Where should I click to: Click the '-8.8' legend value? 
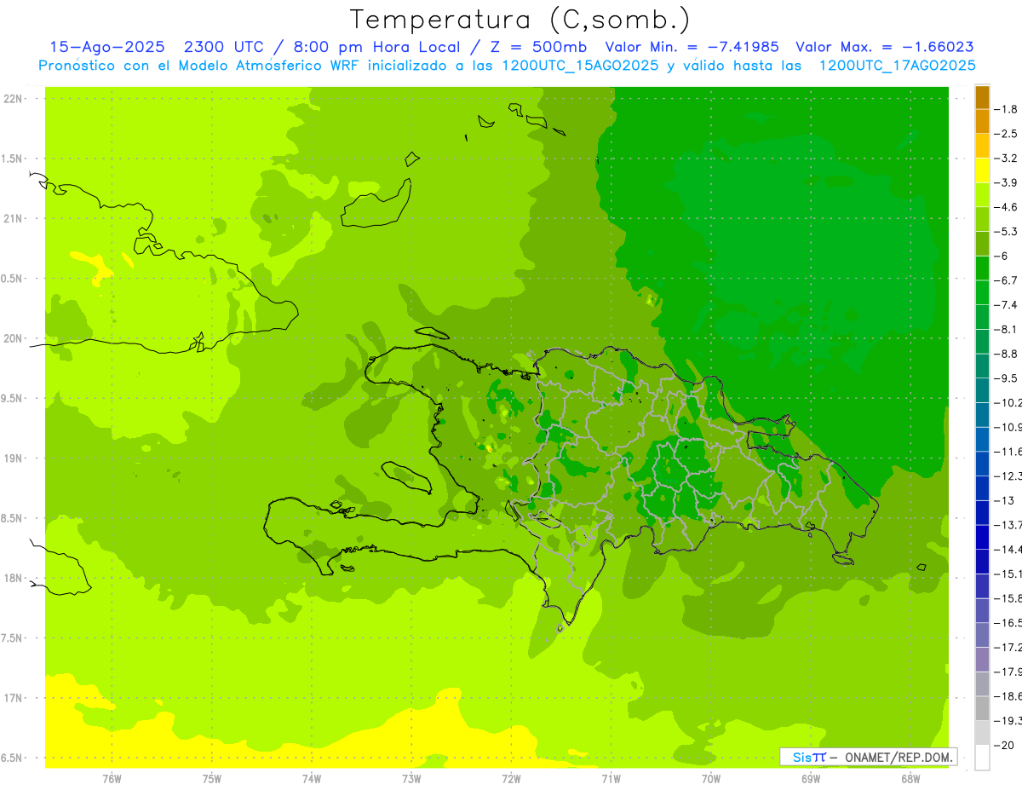click(1007, 354)
